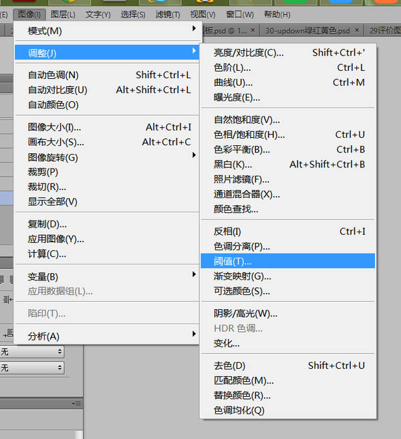Open 色阶(L)... adjustment

tap(288, 68)
